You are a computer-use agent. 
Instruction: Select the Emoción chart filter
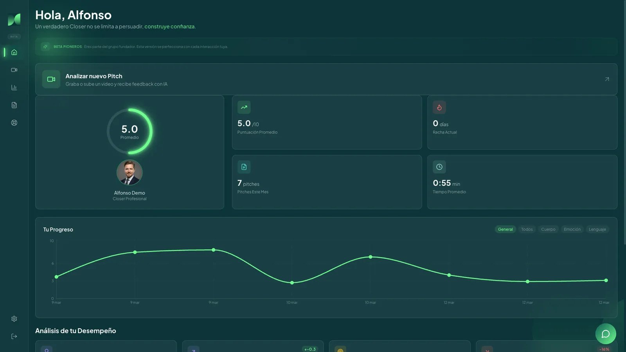pyautogui.click(x=572, y=230)
